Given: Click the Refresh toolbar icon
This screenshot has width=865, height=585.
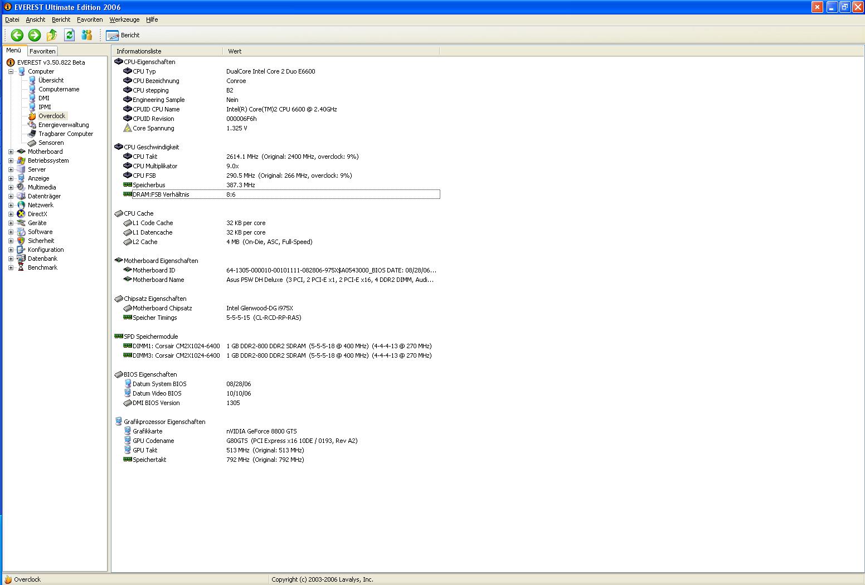Looking at the screenshot, I should pos(69,35).
